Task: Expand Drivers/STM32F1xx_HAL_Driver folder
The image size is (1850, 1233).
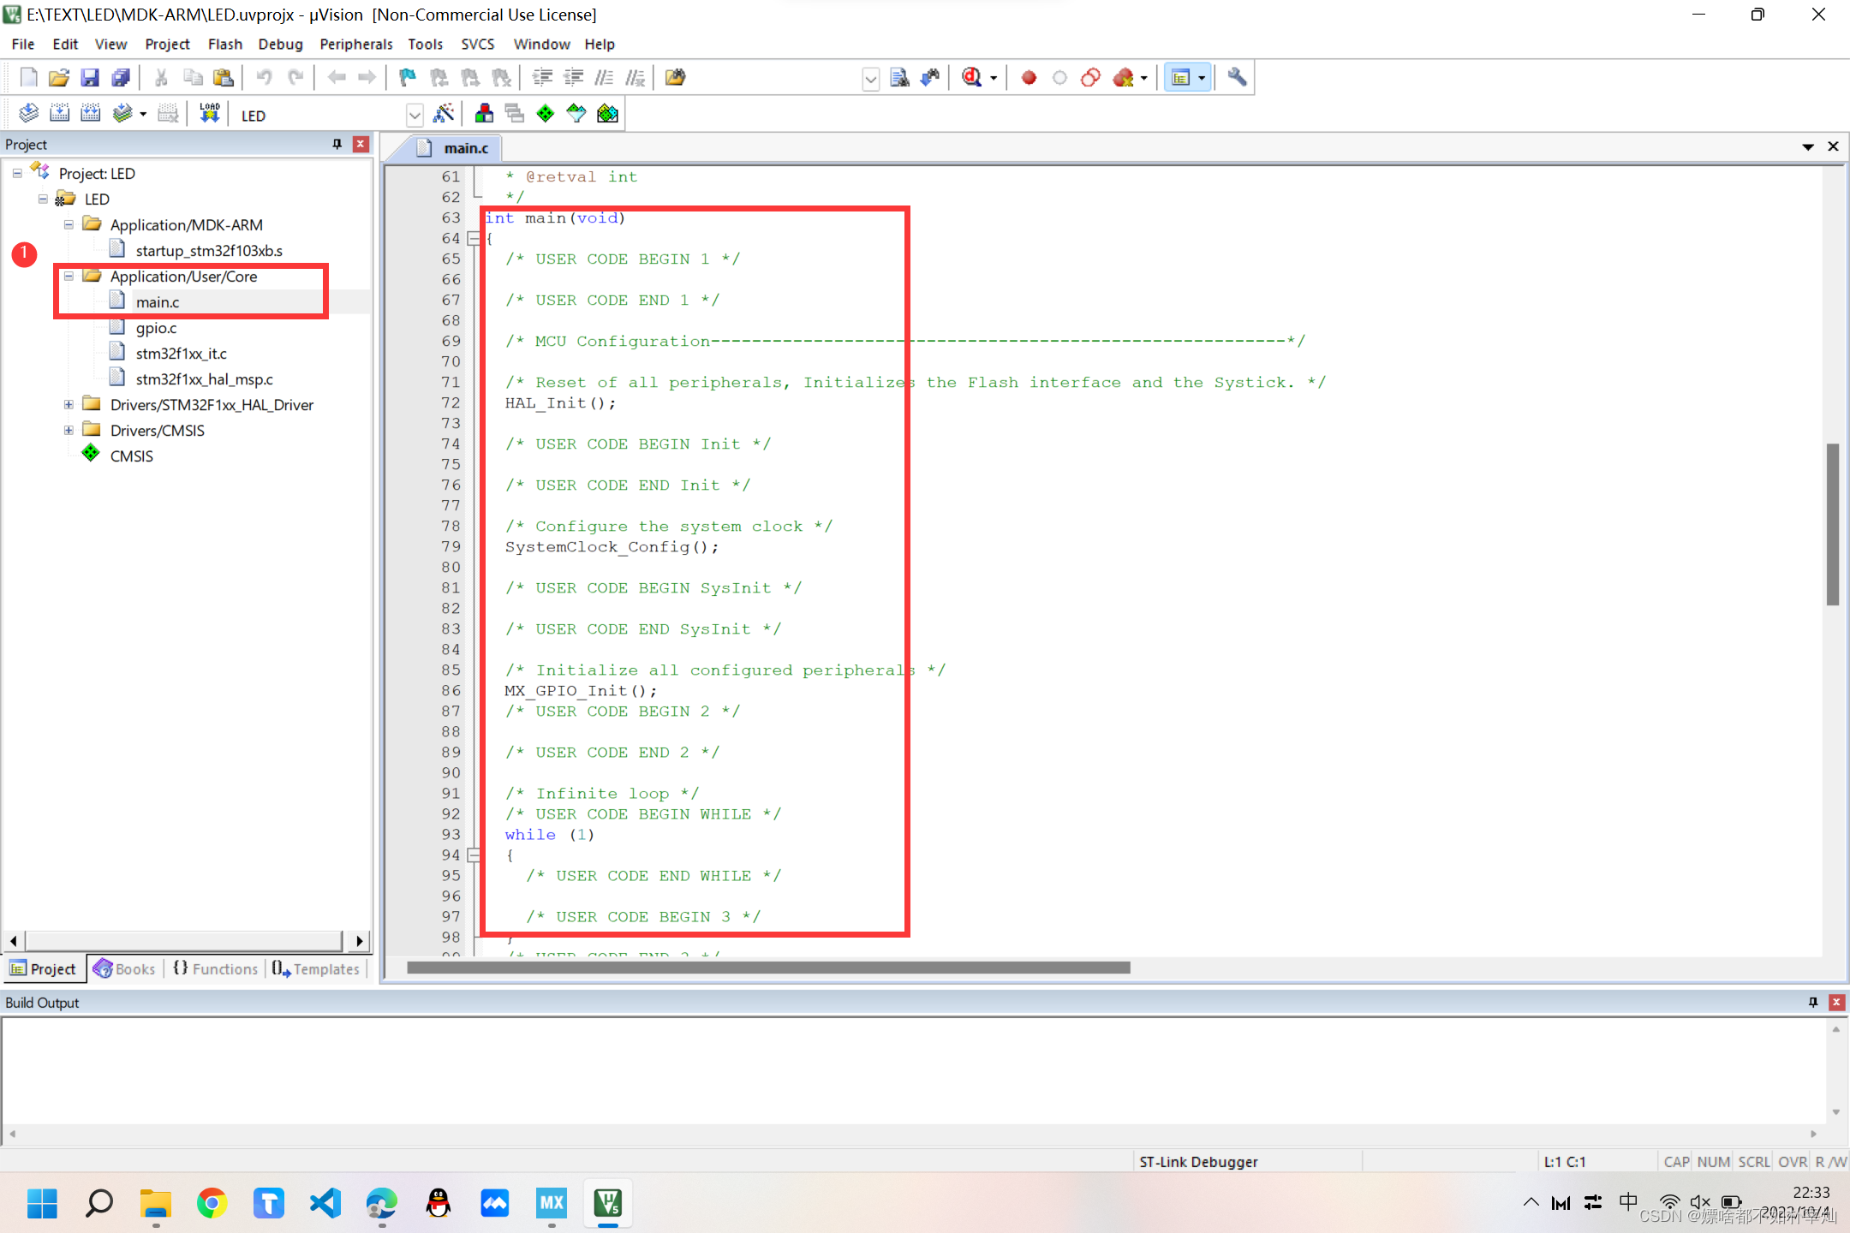Action: [69, 405]
